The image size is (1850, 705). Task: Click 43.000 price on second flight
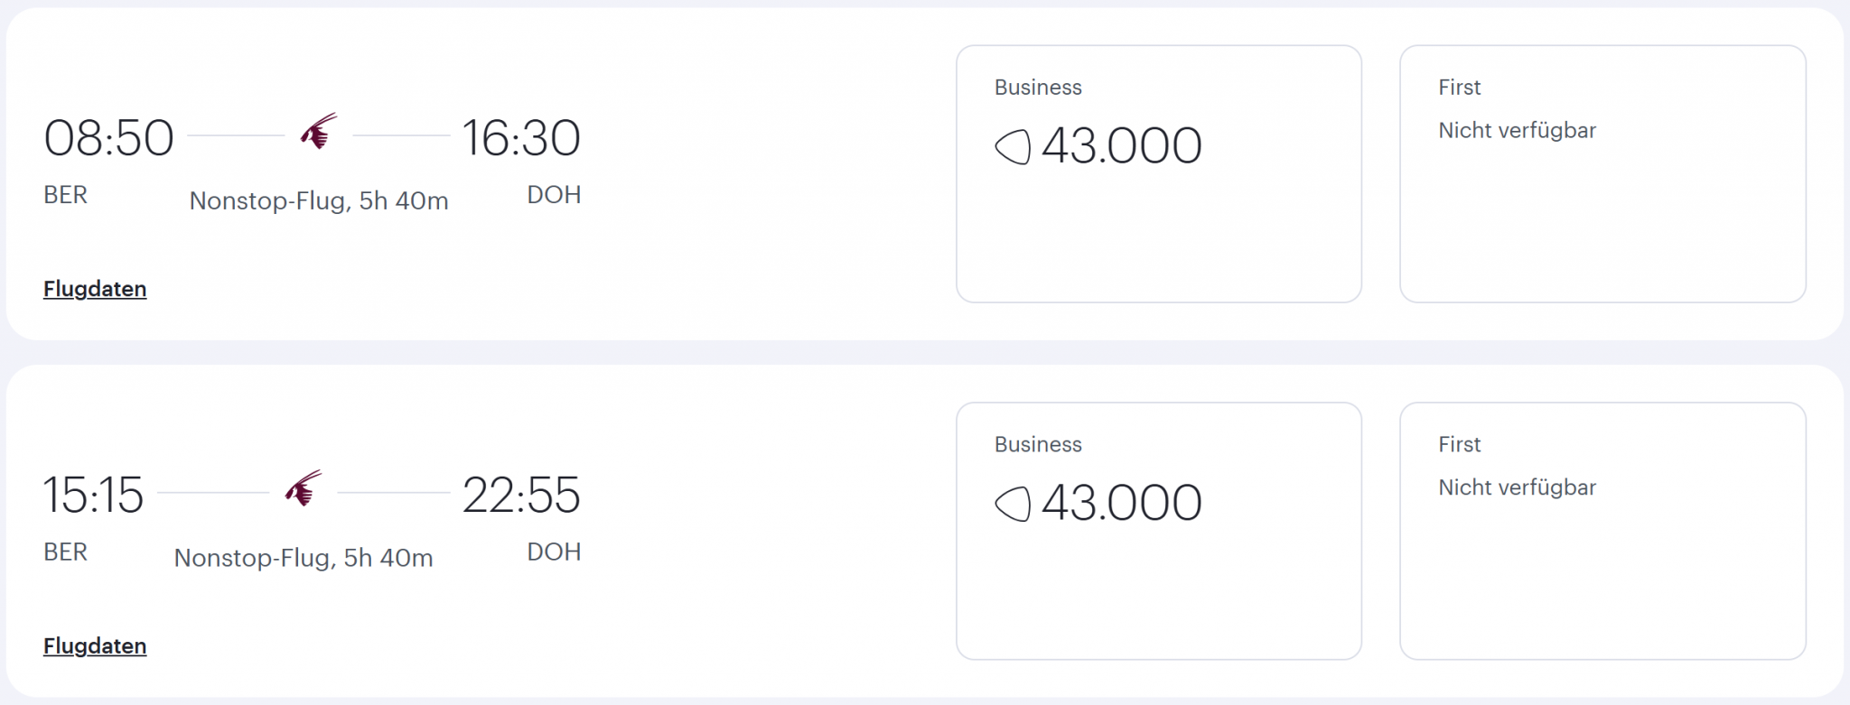click(1121, 504)
